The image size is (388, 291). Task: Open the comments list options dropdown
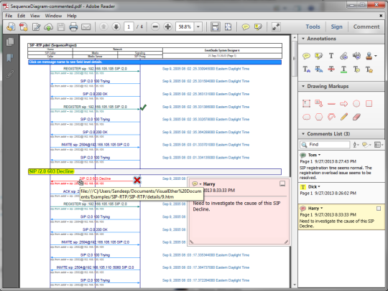point(379,145)
